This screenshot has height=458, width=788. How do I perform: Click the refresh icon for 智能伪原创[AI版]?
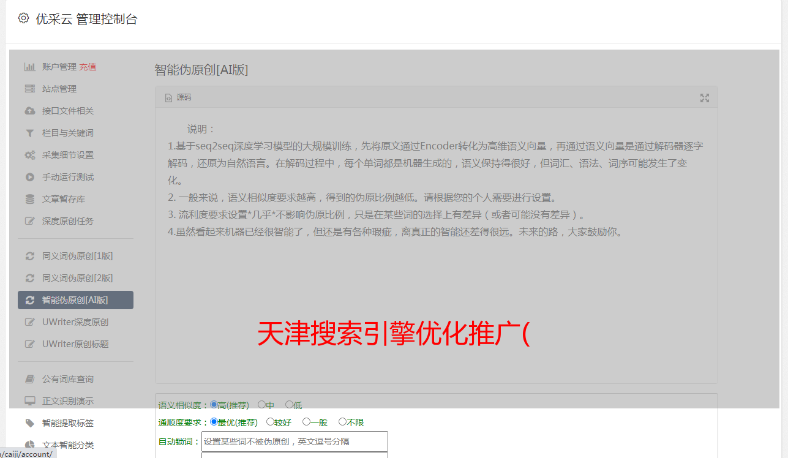click(x=29, y=300)
